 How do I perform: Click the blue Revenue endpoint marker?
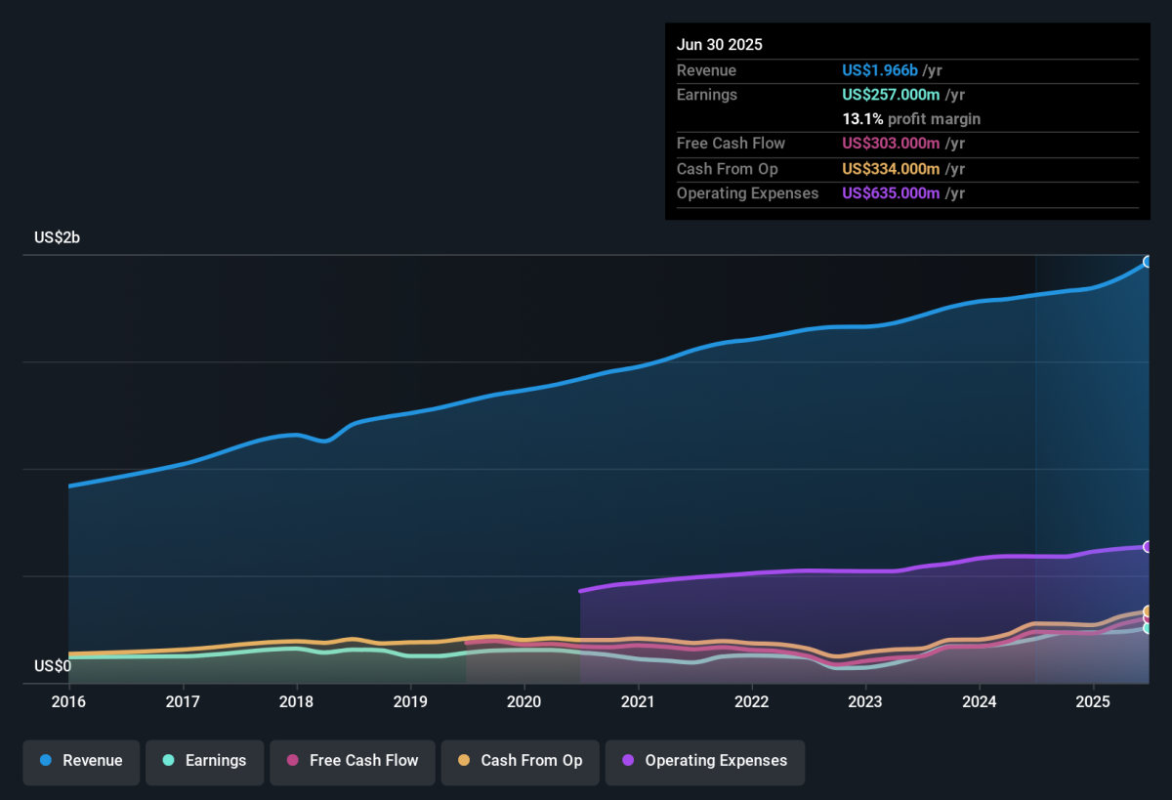[x=1149, y=262]
